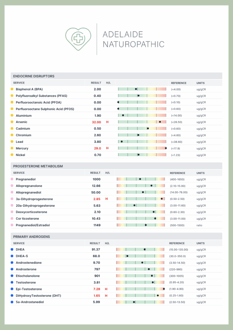Image resolution: width=233 pixels, height=330 pixels.
Task: Select the Primary Androgens section header
Action: (x=32, y=237)
